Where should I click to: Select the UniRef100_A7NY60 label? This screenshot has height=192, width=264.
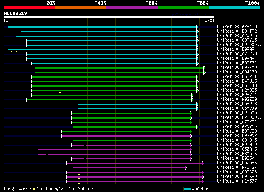[237, 127]
